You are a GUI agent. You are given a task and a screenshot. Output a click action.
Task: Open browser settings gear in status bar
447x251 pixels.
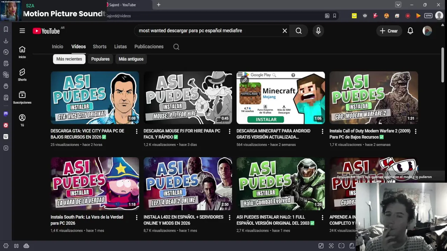pos(6,246)
